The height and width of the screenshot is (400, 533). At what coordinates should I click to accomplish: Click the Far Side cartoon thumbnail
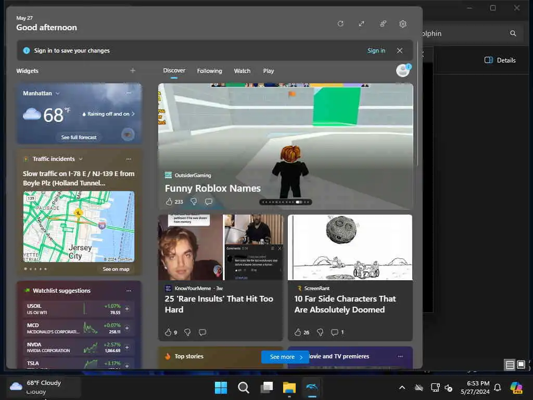coord(350,247)
